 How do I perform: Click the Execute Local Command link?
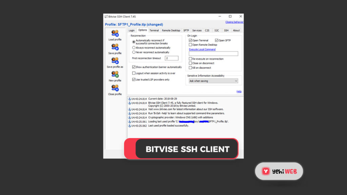[202, 49]
